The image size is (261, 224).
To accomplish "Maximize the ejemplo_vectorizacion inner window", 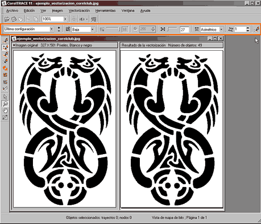I will pyautogui.click(x=215, y=39).
